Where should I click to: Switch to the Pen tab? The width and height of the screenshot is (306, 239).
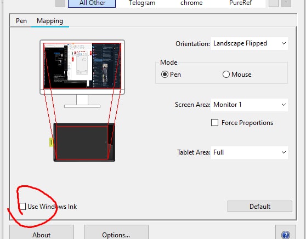21,21
